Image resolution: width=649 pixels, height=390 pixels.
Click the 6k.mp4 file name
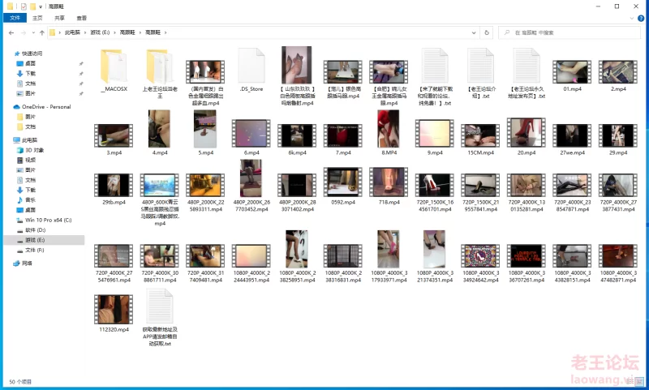pyautogui.click(x=297, y=152)
